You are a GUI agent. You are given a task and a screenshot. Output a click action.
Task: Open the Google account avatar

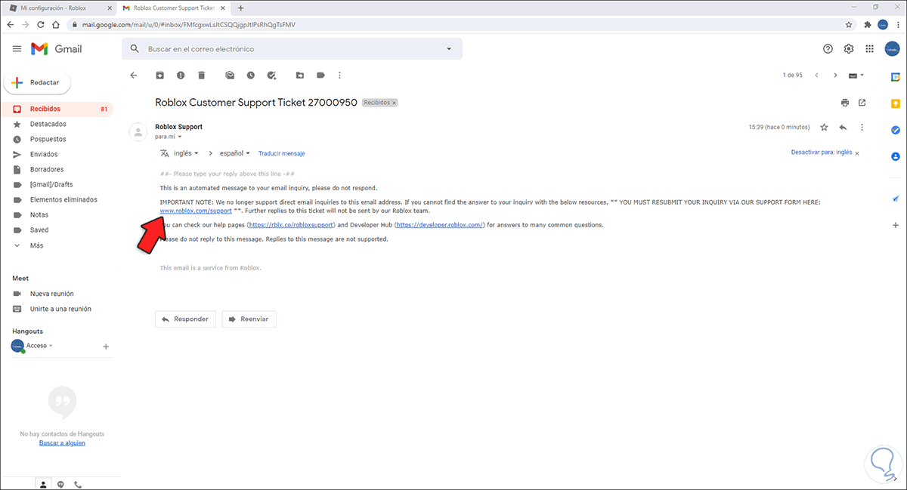pyautogui.click(x=893, y=49)
